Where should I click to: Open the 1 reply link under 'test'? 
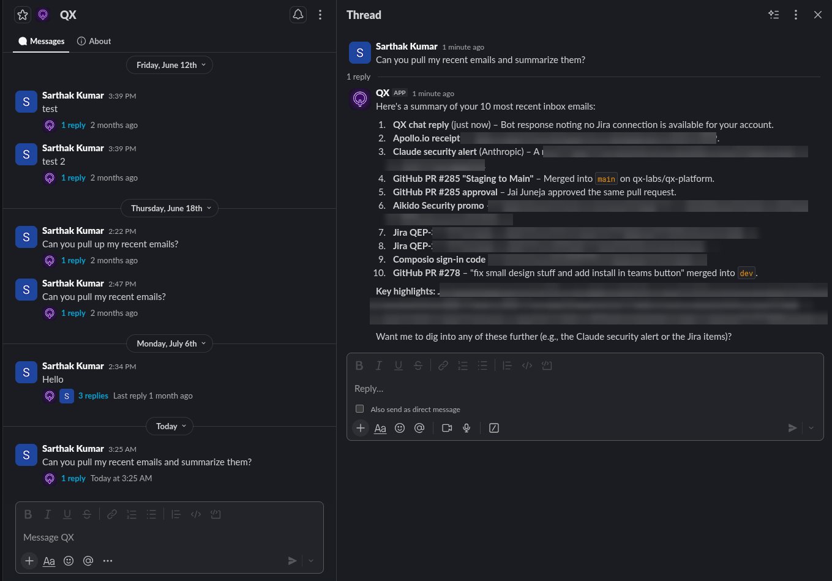(x=73, y=125)
